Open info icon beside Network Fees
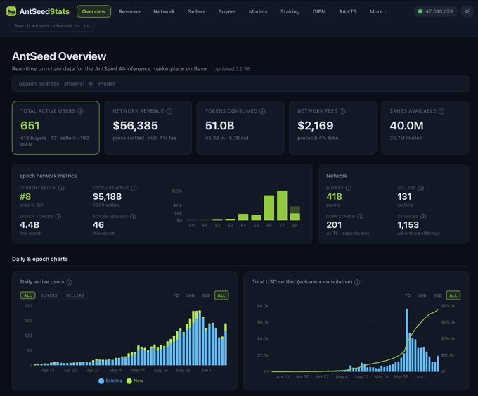 [342, 111]
